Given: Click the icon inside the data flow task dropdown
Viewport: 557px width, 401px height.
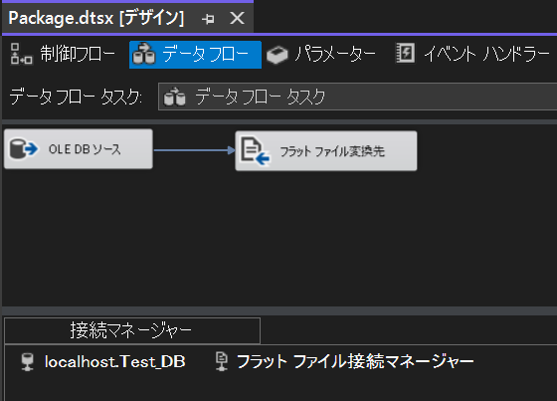Looking at the screenshot, I should click(x=174, y=97).
